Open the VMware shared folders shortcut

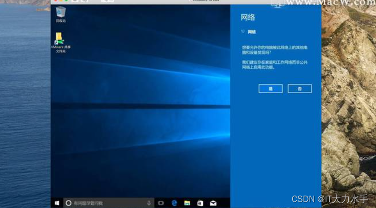(x=60, y=43)
